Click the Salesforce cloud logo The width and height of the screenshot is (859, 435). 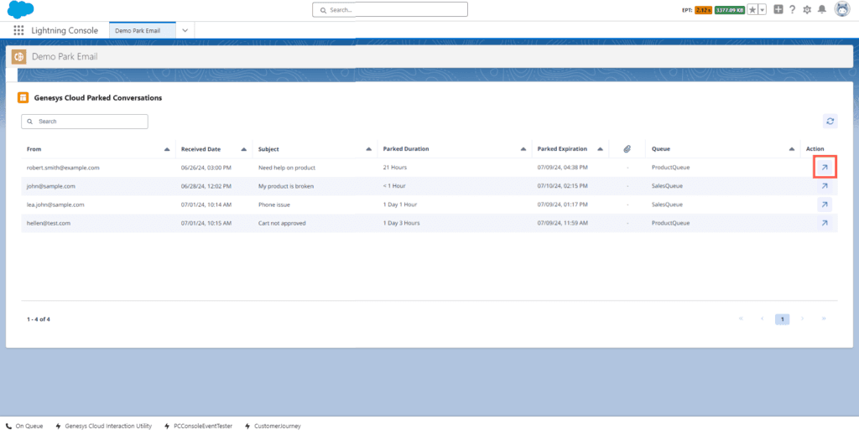point(21,10)
